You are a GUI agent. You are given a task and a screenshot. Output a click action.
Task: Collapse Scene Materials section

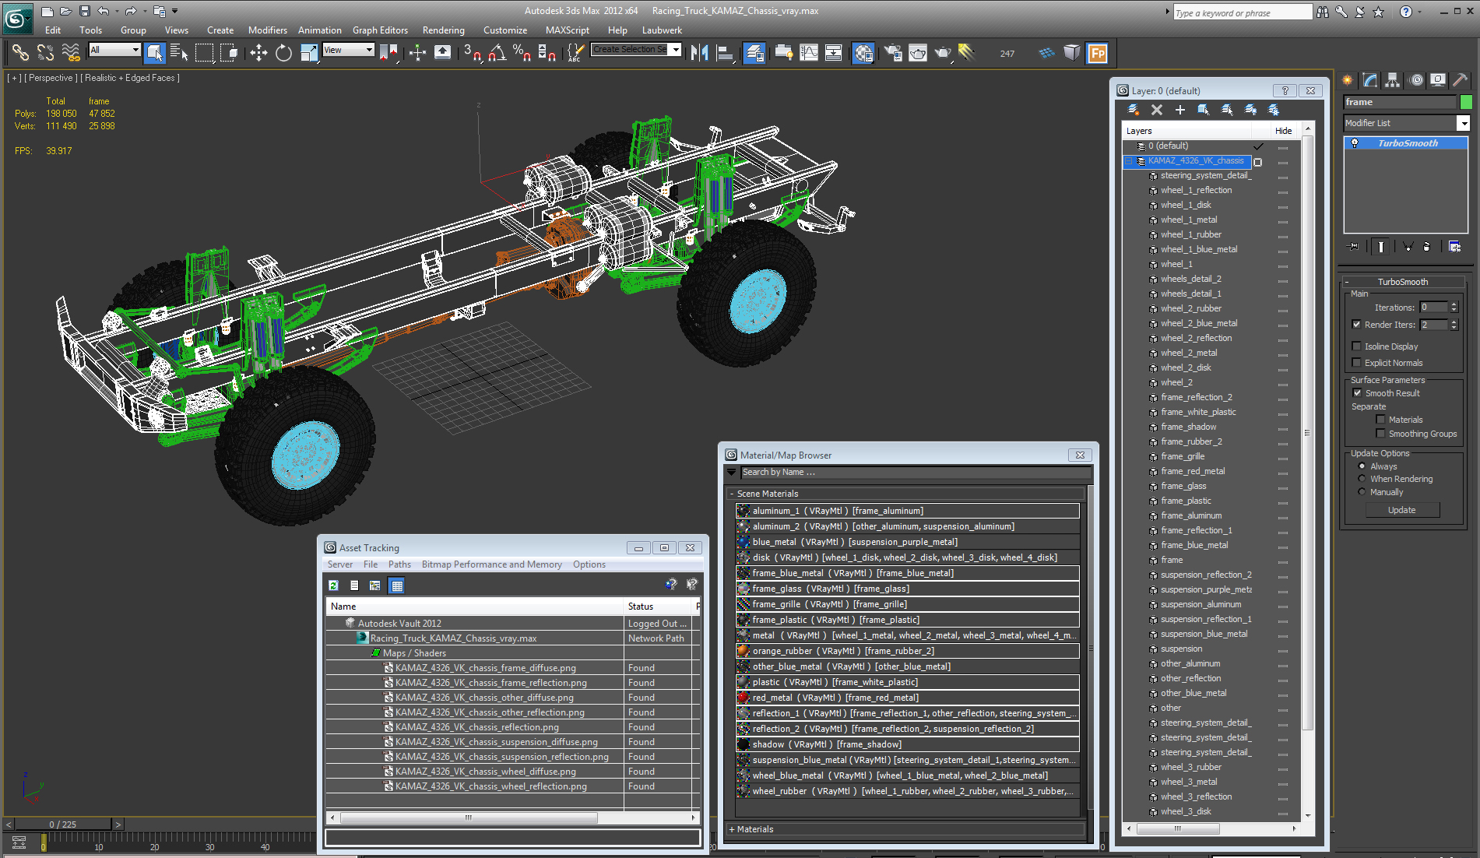coord(732,494)
